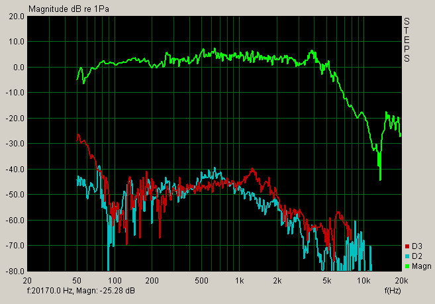Select the Magn legend label

(x=420, y=266)
